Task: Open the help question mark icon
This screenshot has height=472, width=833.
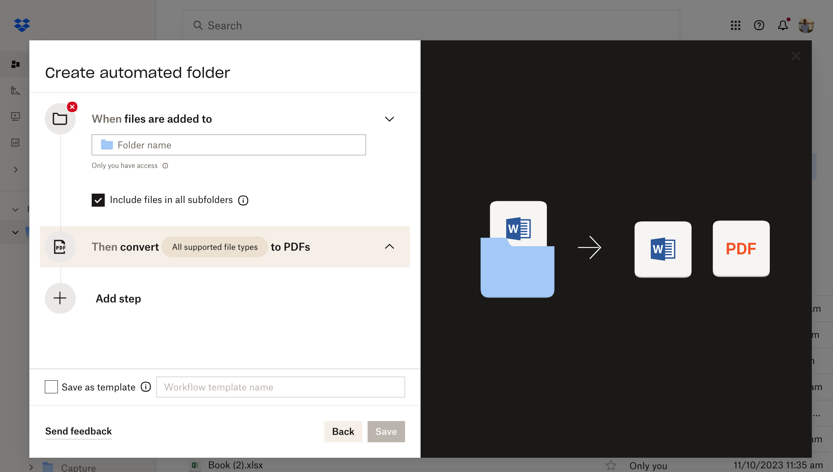Action: (x=759, y=25)
